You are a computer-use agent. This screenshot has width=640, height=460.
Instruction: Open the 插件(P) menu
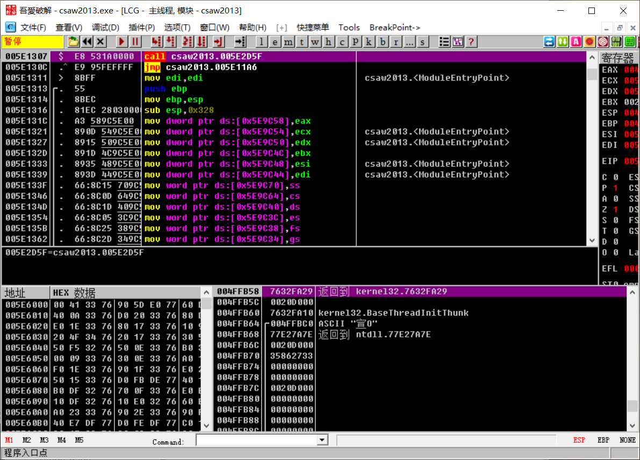click(x=142, y=27)
